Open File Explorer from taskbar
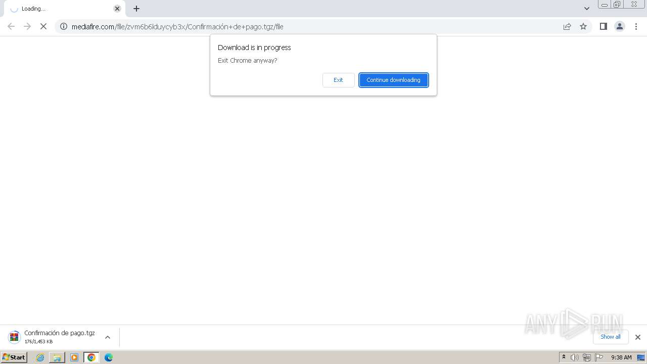 57,357
